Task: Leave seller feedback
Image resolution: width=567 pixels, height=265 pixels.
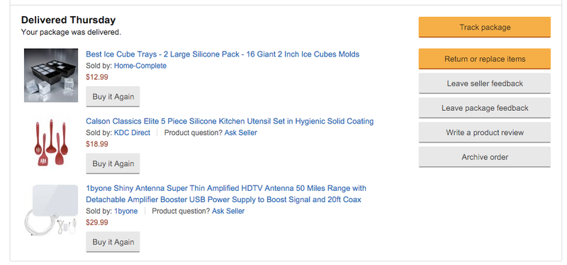Action: 485,83
